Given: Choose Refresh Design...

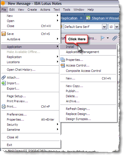Looking at the screenshot, I should pos(88,109).
